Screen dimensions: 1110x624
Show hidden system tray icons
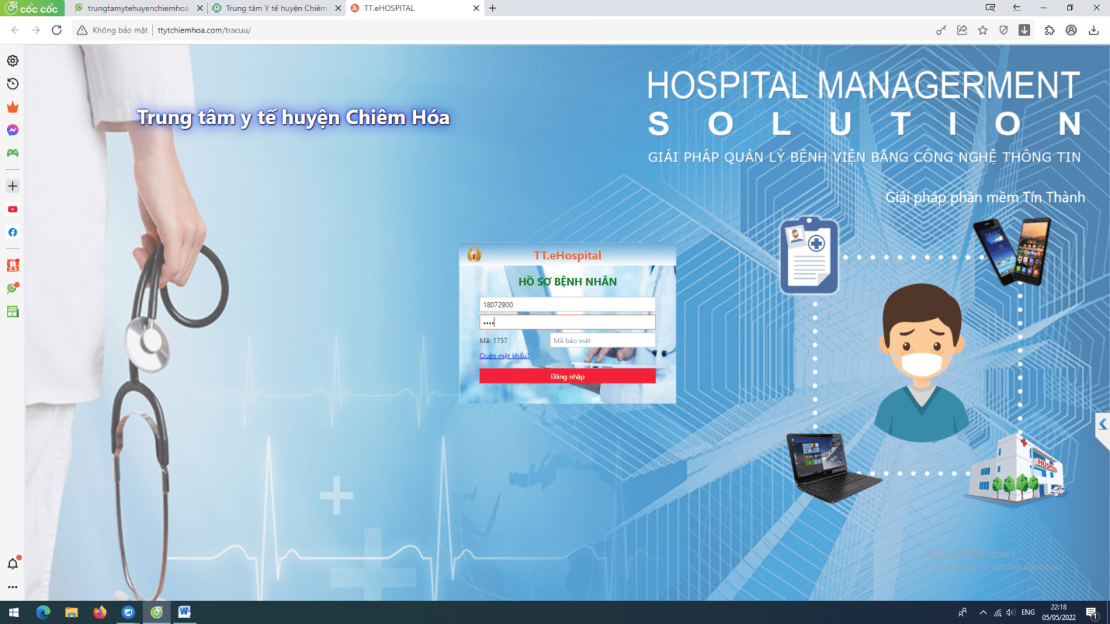tap(983, 612)
